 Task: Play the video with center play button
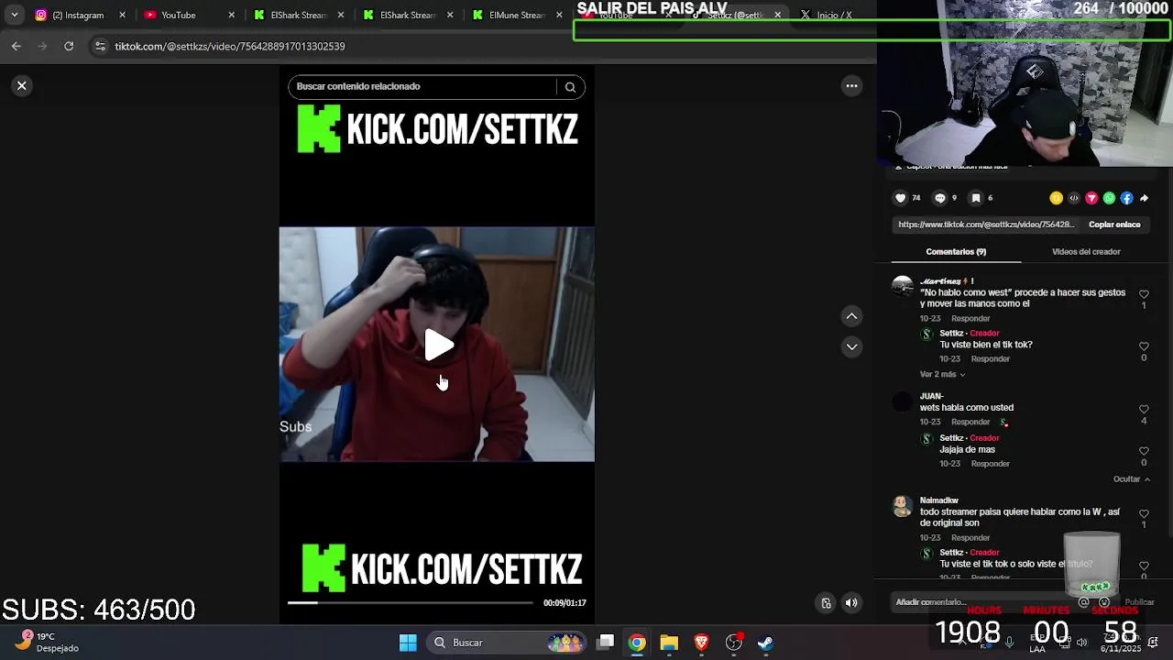(439, 346)
